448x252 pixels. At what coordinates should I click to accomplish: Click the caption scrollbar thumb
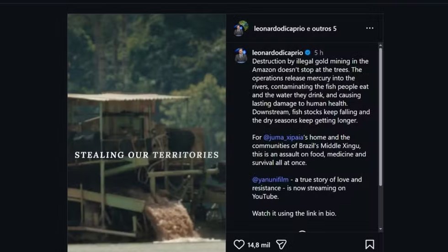click(x=380, y=117)
